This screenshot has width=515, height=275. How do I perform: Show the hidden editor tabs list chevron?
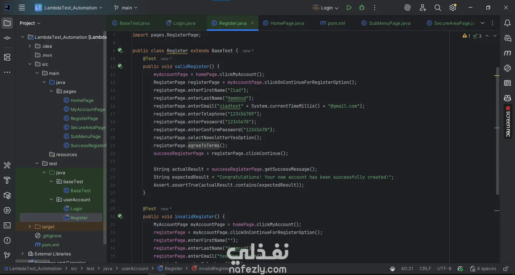tap(482, 23)
